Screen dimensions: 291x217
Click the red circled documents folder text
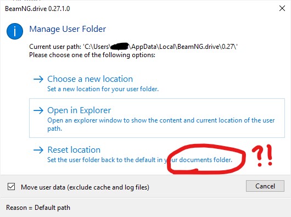click(x=206, y=160)
